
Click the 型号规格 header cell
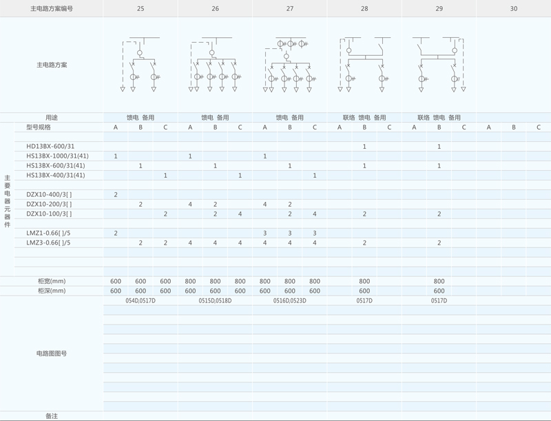[x=39, y=127]
